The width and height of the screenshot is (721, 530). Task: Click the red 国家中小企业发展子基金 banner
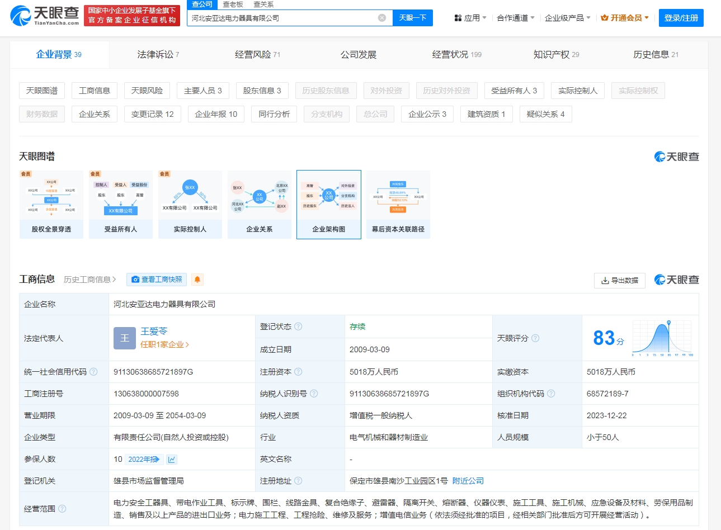point(132,15)
